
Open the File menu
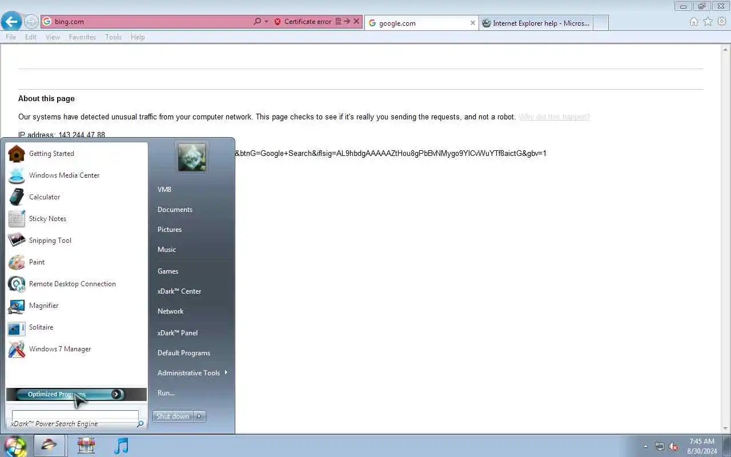click(11, 37)
